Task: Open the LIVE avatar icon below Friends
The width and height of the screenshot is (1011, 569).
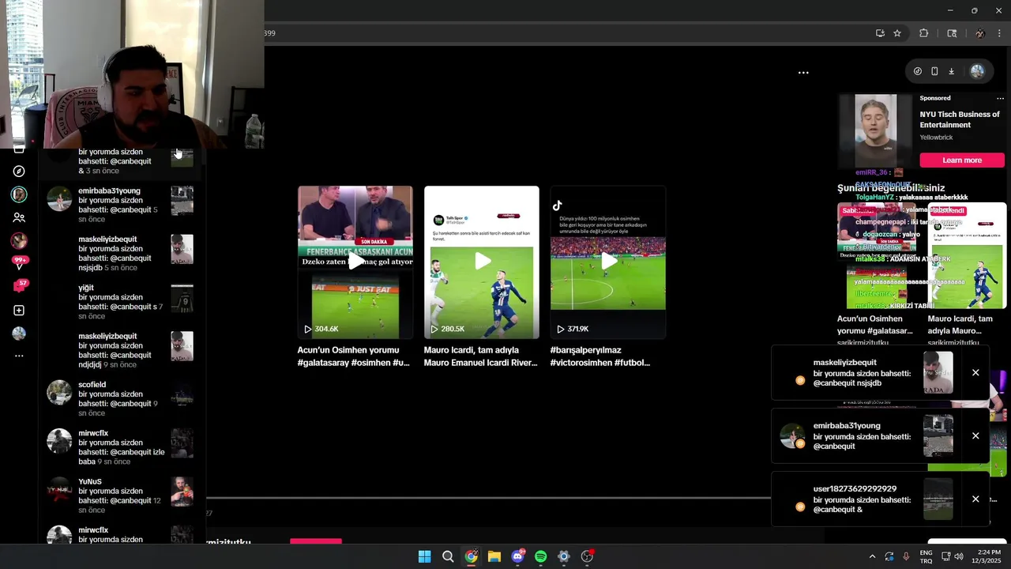Action: click(19, 240)
